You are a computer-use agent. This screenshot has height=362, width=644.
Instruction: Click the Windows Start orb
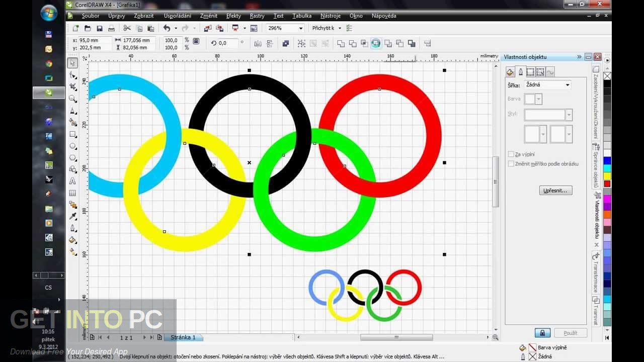[x=49, y=13]
